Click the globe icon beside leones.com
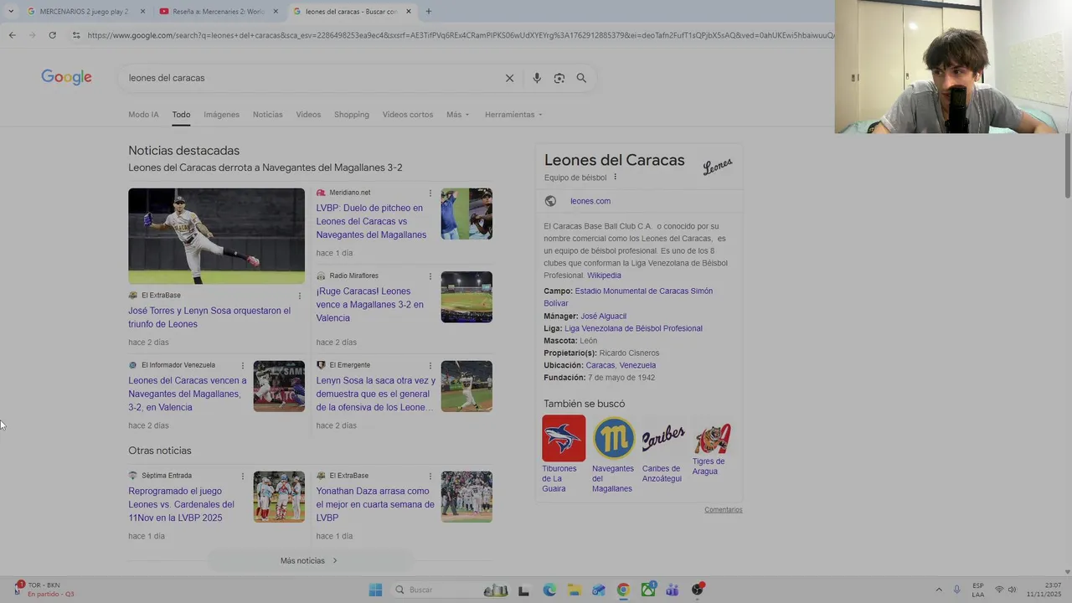Viewport: 1072px width, 603px height. [550, 201]
